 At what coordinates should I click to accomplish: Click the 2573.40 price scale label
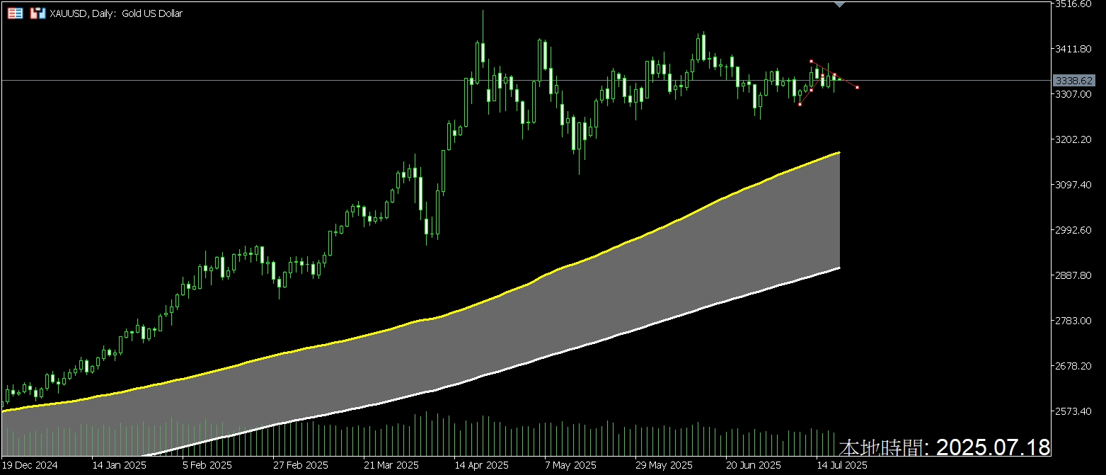coord(1073,411)
